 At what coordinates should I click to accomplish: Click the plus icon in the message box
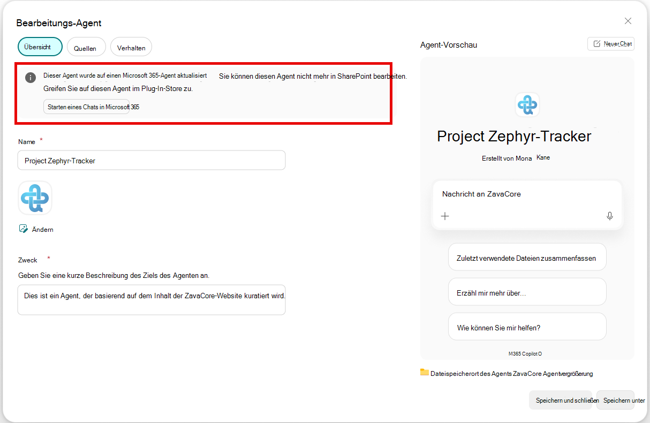coord(445,216)
